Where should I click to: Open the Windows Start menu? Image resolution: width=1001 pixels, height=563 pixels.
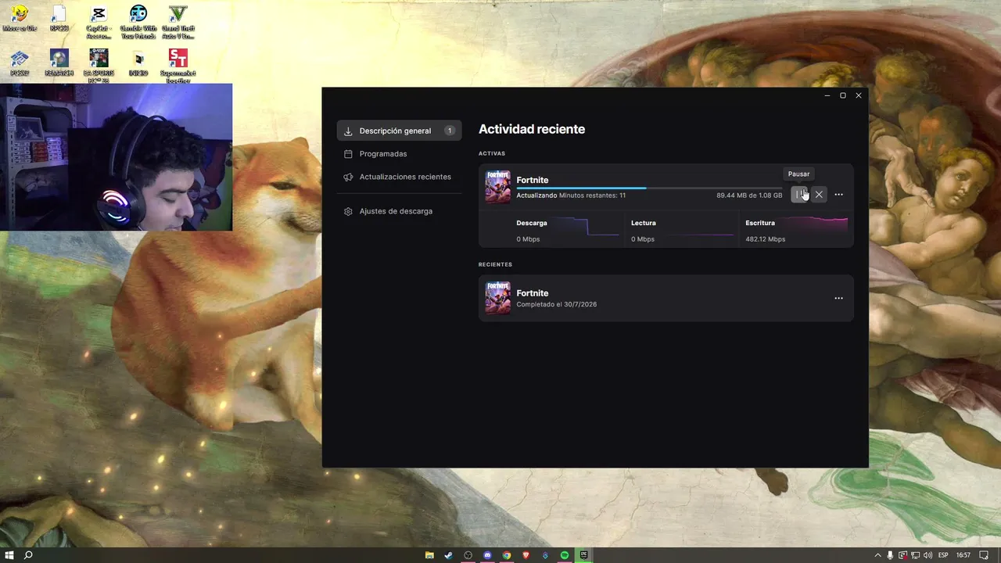click(x=8, y=555)
